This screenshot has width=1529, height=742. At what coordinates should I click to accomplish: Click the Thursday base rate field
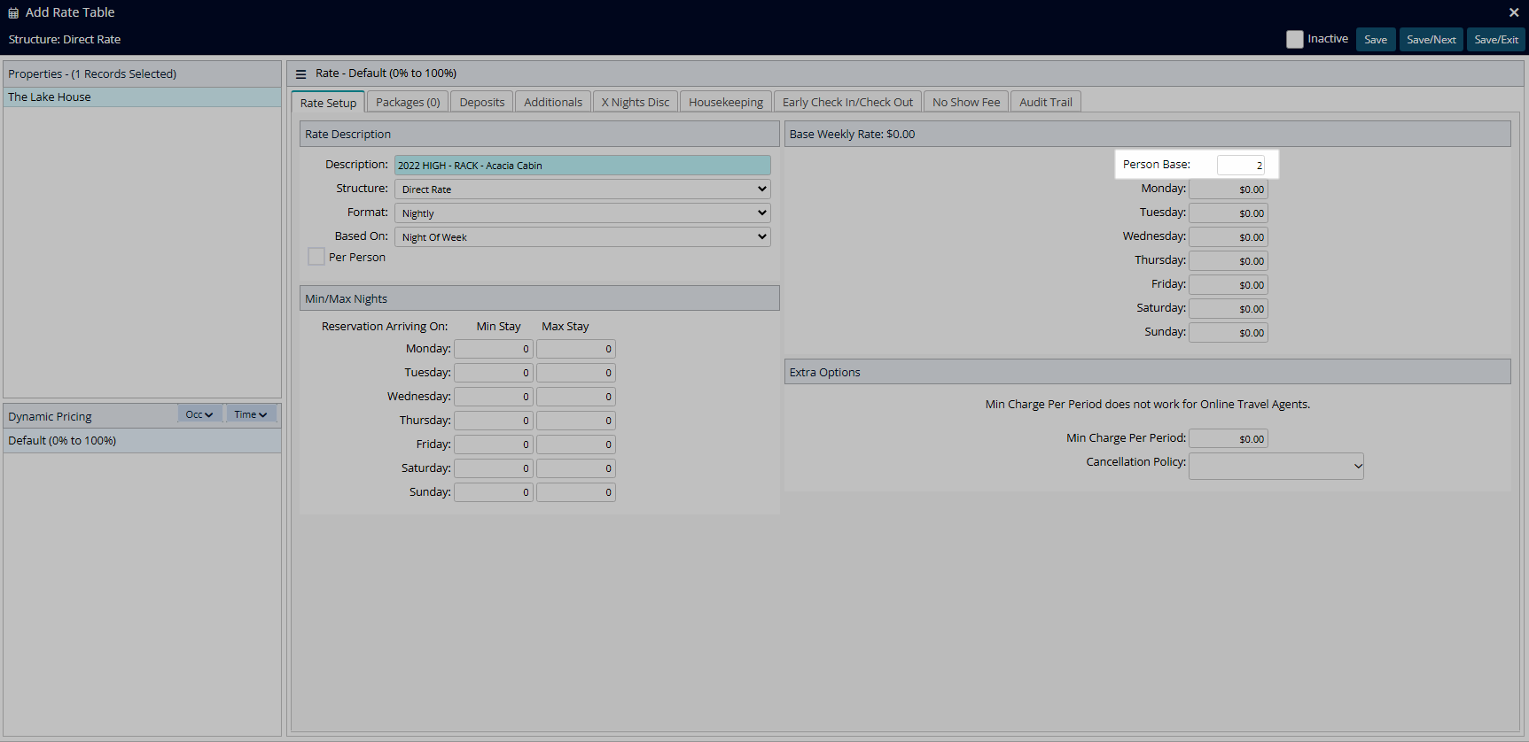tap(1229, 260)
